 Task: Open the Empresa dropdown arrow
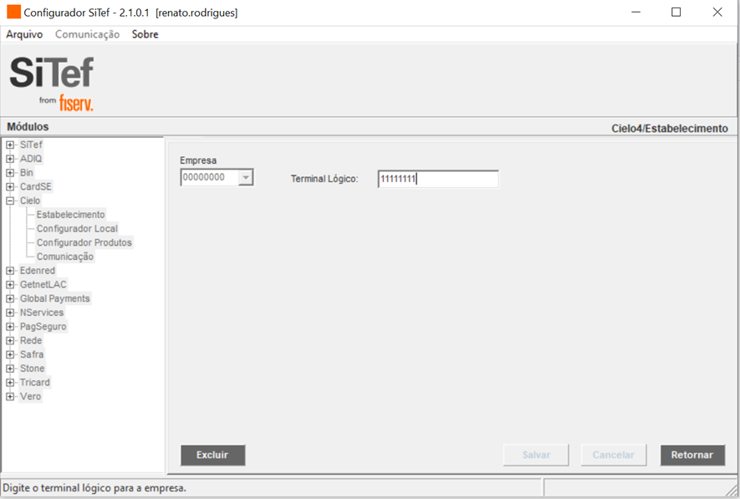[246, 178]
